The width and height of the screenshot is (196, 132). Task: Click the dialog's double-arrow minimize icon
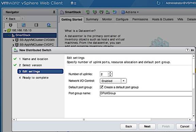pos(192,50)
